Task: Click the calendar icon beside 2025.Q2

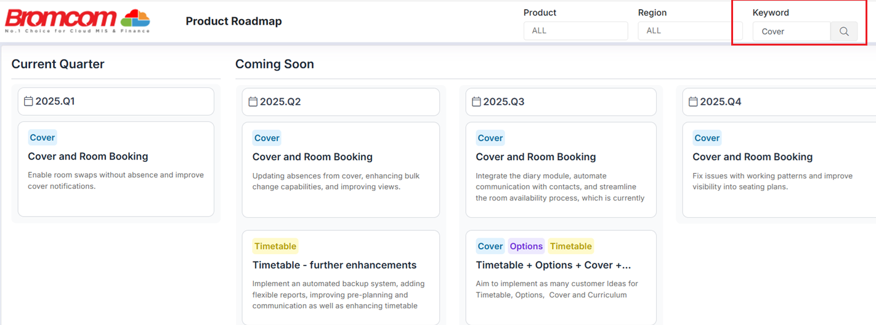Action: (x=253, y=102)
